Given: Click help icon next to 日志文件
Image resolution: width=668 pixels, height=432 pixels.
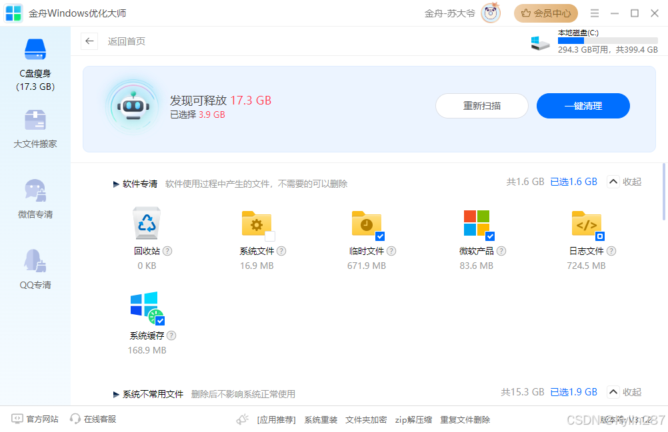Looking at the screenshot, I should pos(611,251).
